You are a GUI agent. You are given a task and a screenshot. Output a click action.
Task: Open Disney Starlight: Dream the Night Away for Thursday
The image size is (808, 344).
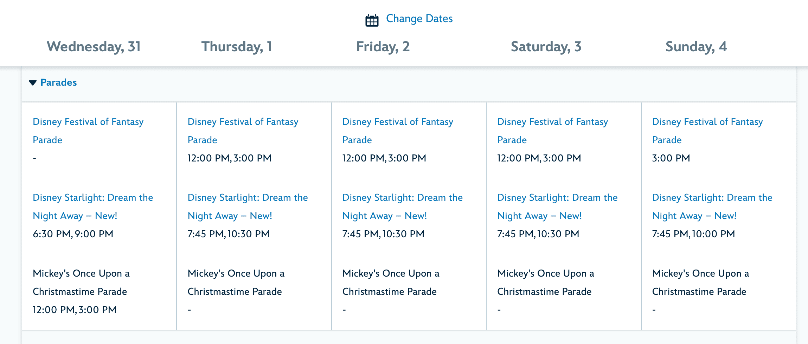(x=248, y=206)
